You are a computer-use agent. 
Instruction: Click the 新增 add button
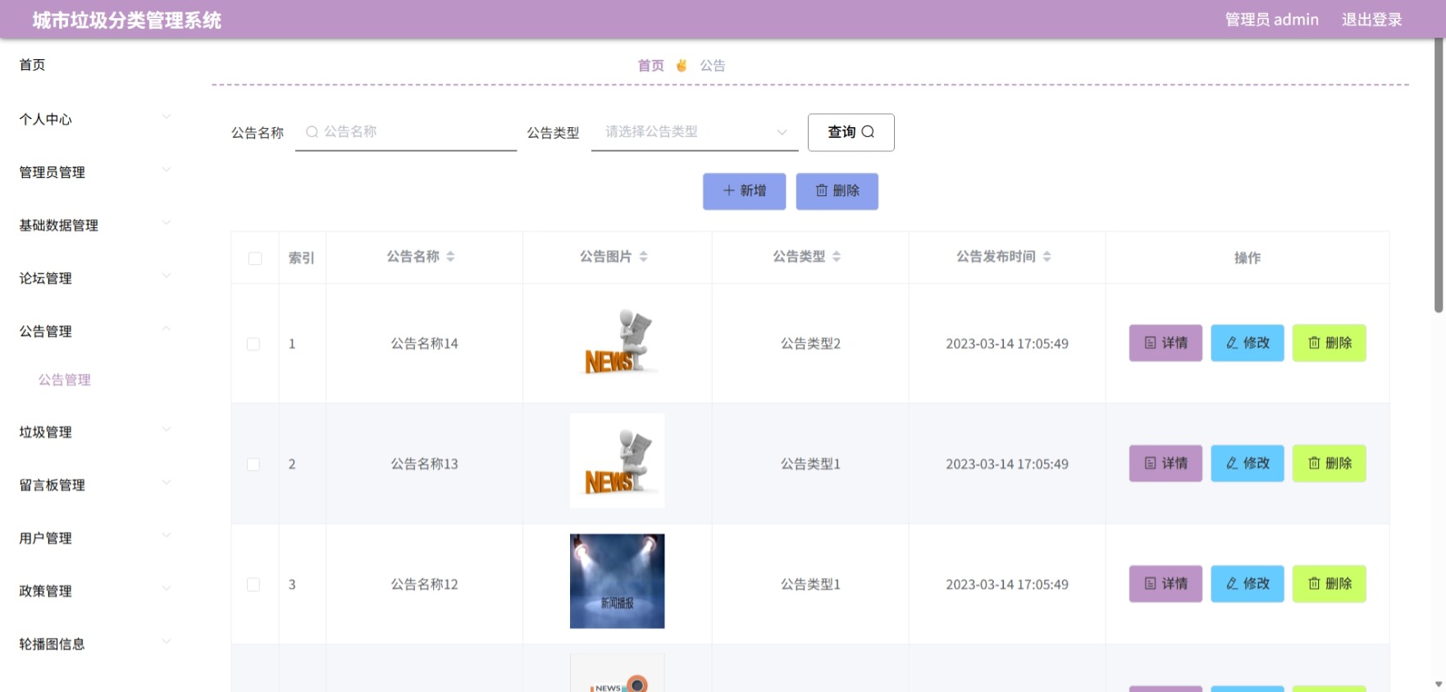click(x=745, y=191)
